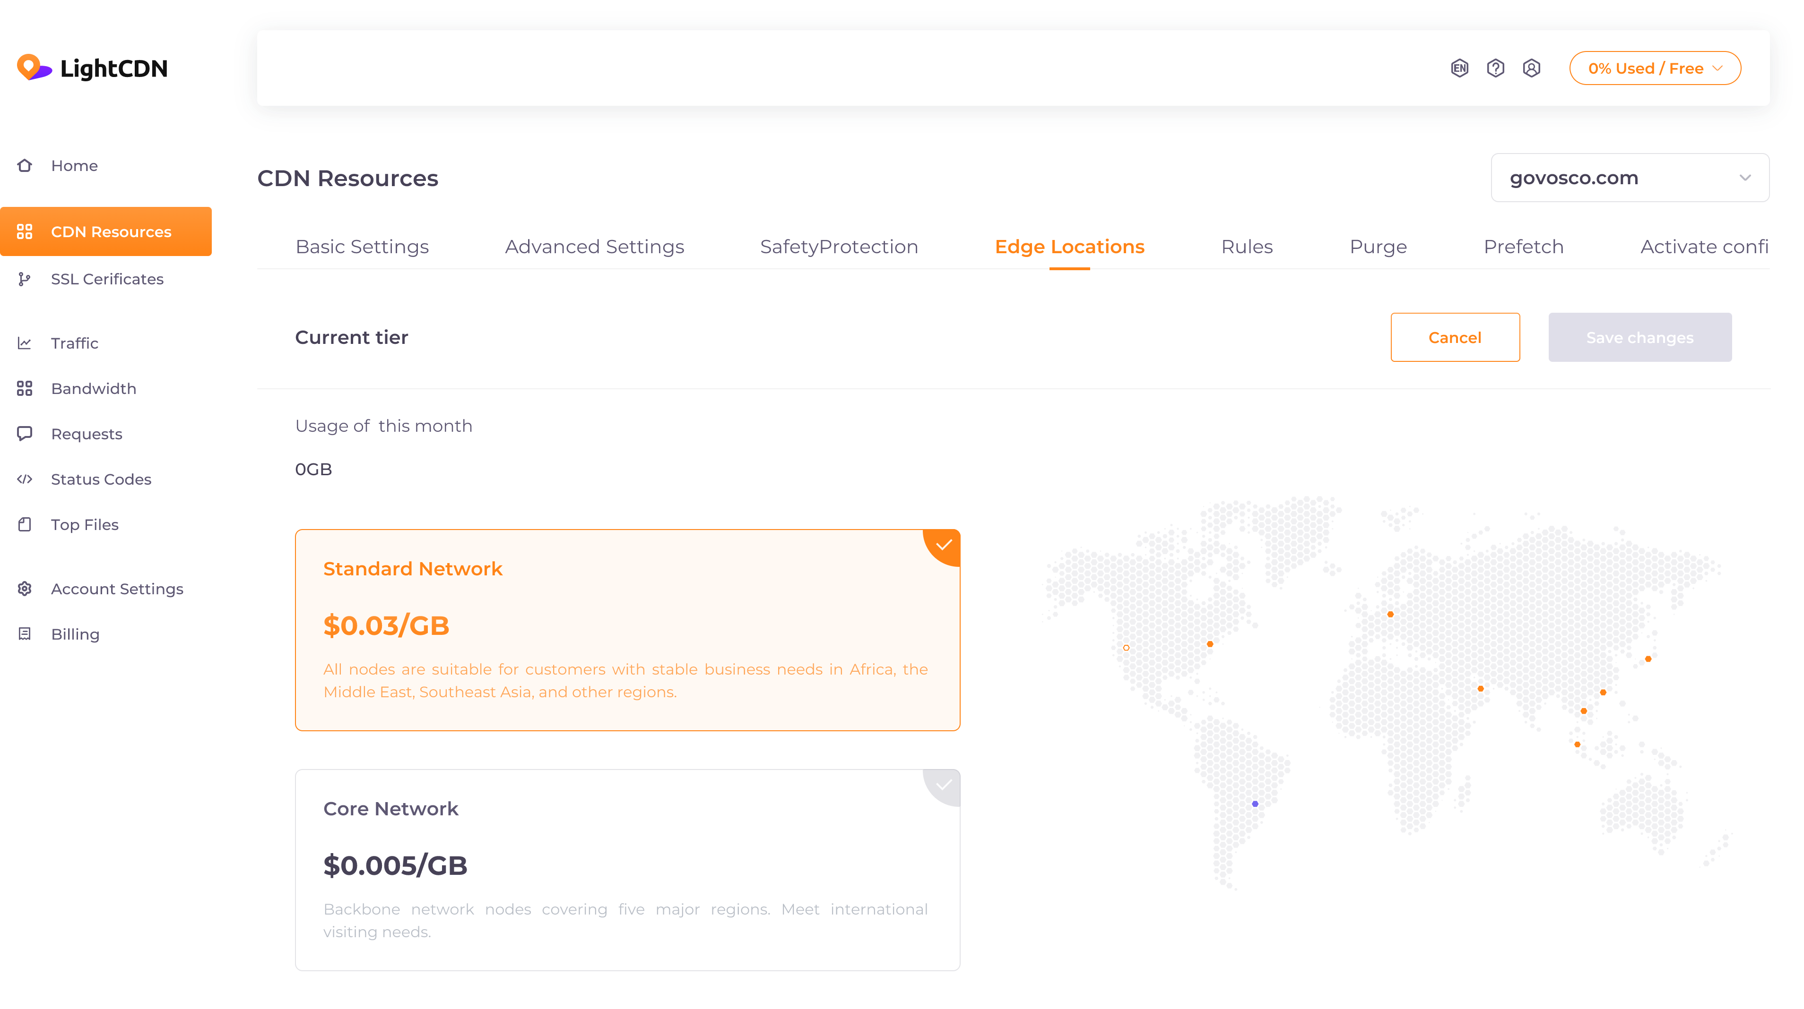Viewport: 1804px width, 1009px height.
Task: Open the EN language selector icon
Action: point(1459,68)
